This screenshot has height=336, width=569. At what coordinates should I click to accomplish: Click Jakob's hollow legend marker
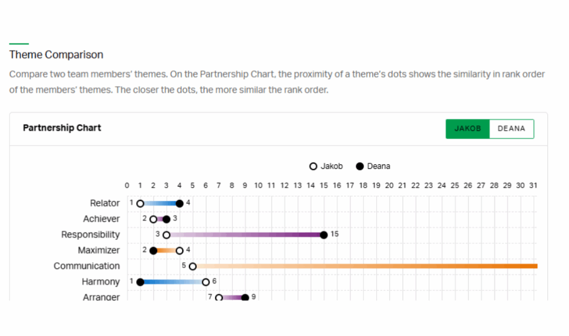pyautogui.click(x=313, y=166)
